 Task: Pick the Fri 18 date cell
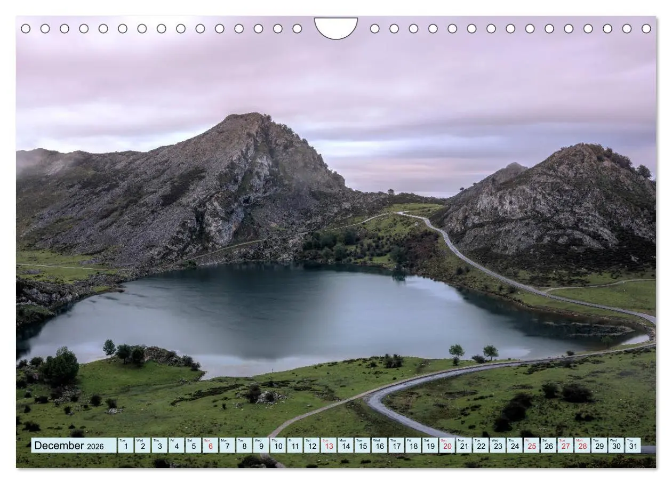[413, 446]
